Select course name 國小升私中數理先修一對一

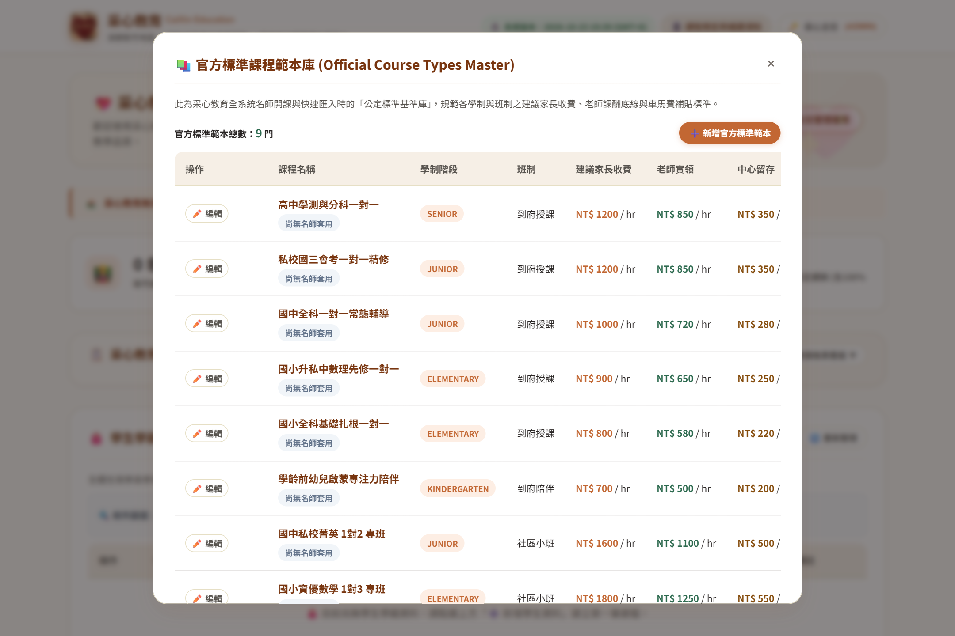339,369
